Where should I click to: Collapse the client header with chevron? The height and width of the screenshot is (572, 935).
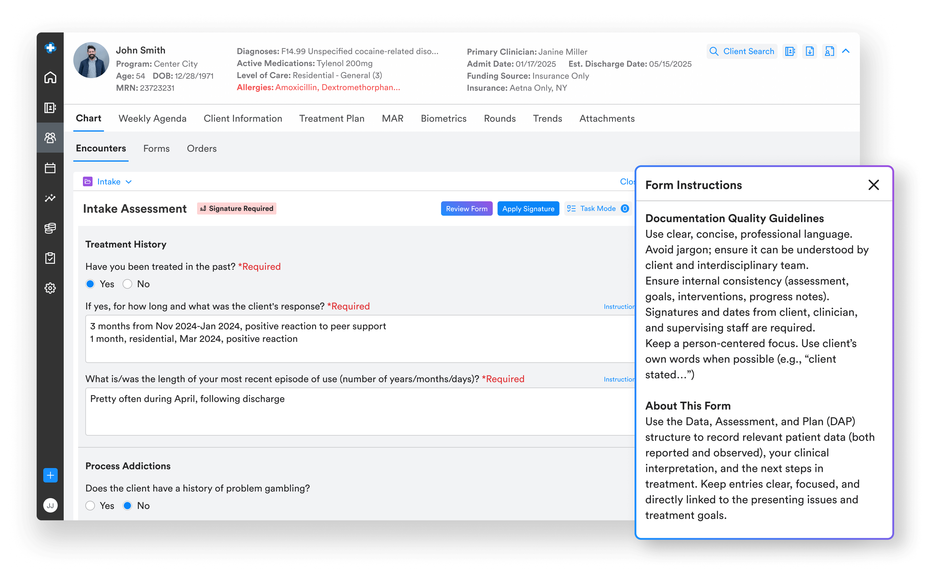846,51
